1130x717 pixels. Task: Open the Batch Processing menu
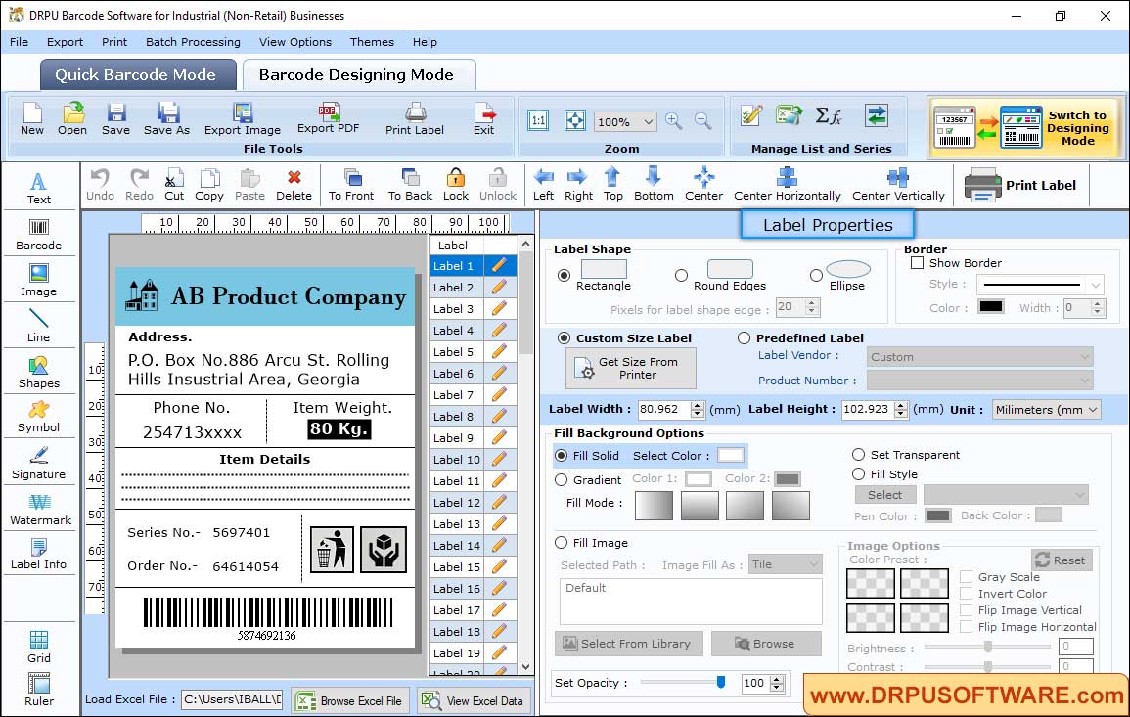click(x=193, y=42)
